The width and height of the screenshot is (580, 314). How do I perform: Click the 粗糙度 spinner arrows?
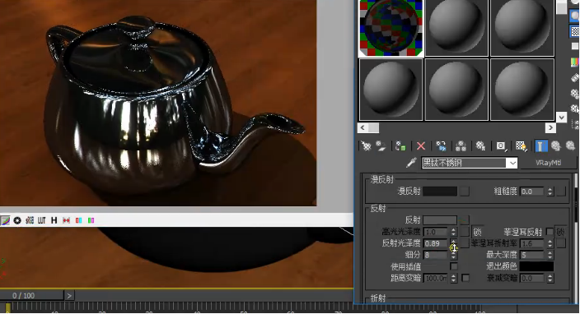550,192
